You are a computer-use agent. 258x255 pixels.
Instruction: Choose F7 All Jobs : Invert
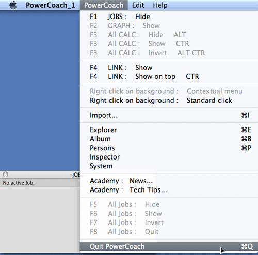coord(169,222)
